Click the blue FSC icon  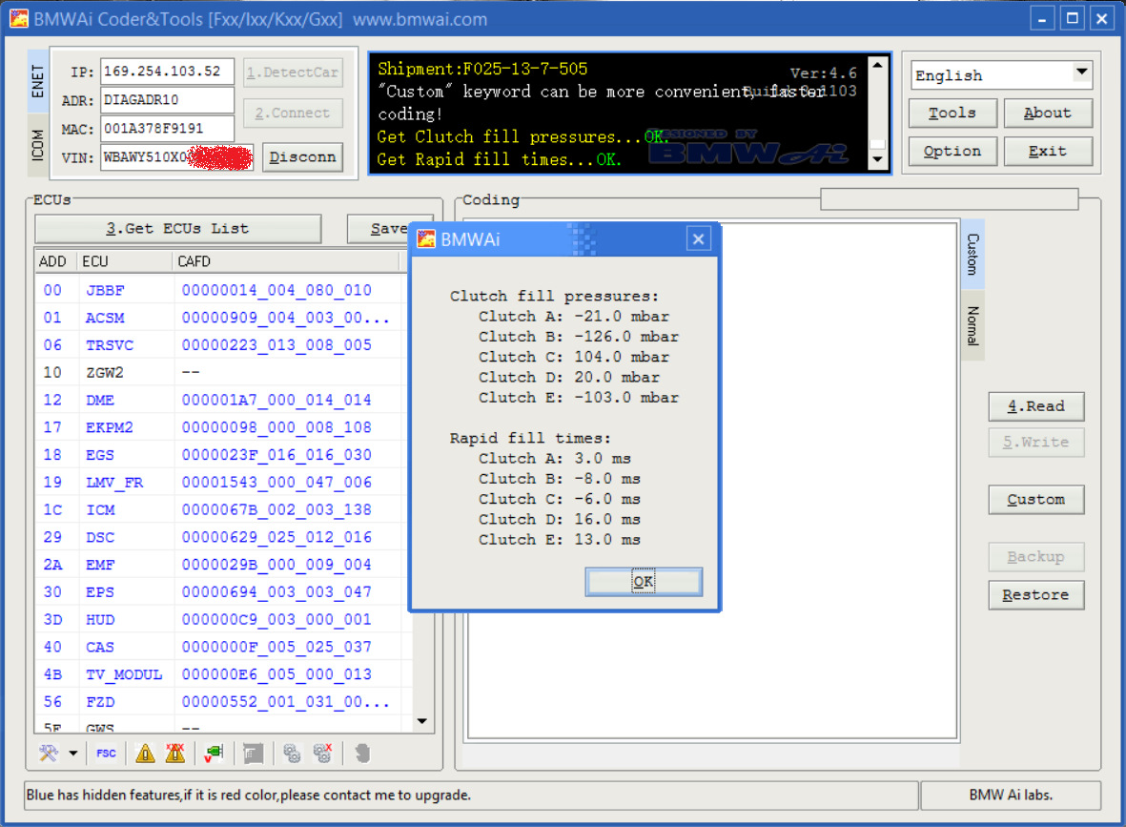[x=106, y=753]
